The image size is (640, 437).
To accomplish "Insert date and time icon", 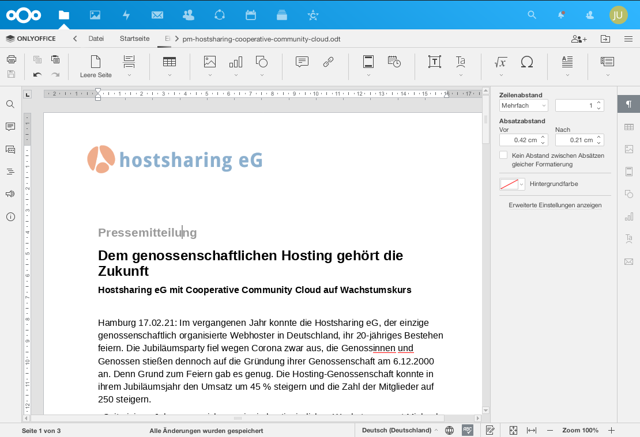I will coord(394,62).
